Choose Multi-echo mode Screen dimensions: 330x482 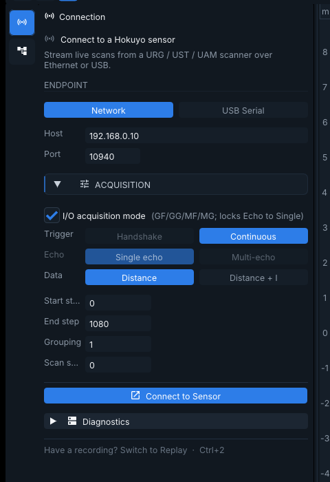click(253, 257)
